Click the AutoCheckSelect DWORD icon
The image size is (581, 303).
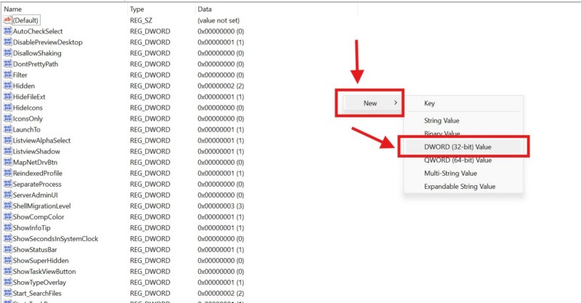pyautogui.click(x=7, y=31)
